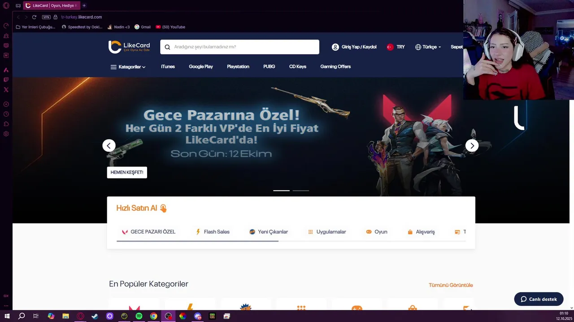Select the Yeni Çıkanlar tab
The width and height of the screenshot is (574, 322).
(x=269, y=232)
